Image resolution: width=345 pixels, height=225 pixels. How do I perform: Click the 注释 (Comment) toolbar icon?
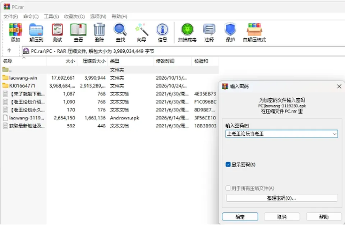point(209,32)
